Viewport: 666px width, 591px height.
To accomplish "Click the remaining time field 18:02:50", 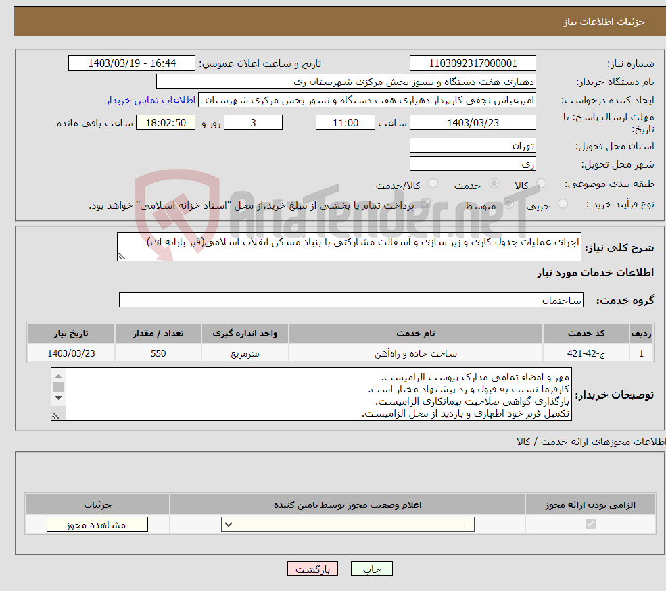I will point(166,123).
